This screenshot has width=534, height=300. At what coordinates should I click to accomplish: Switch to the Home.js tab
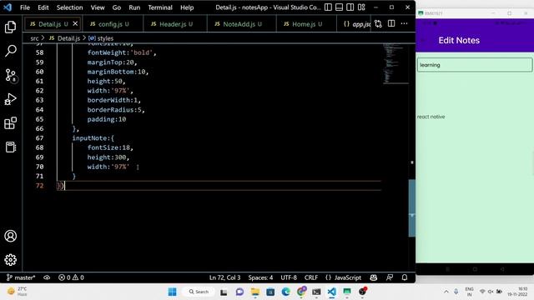(x=306, y=24)
